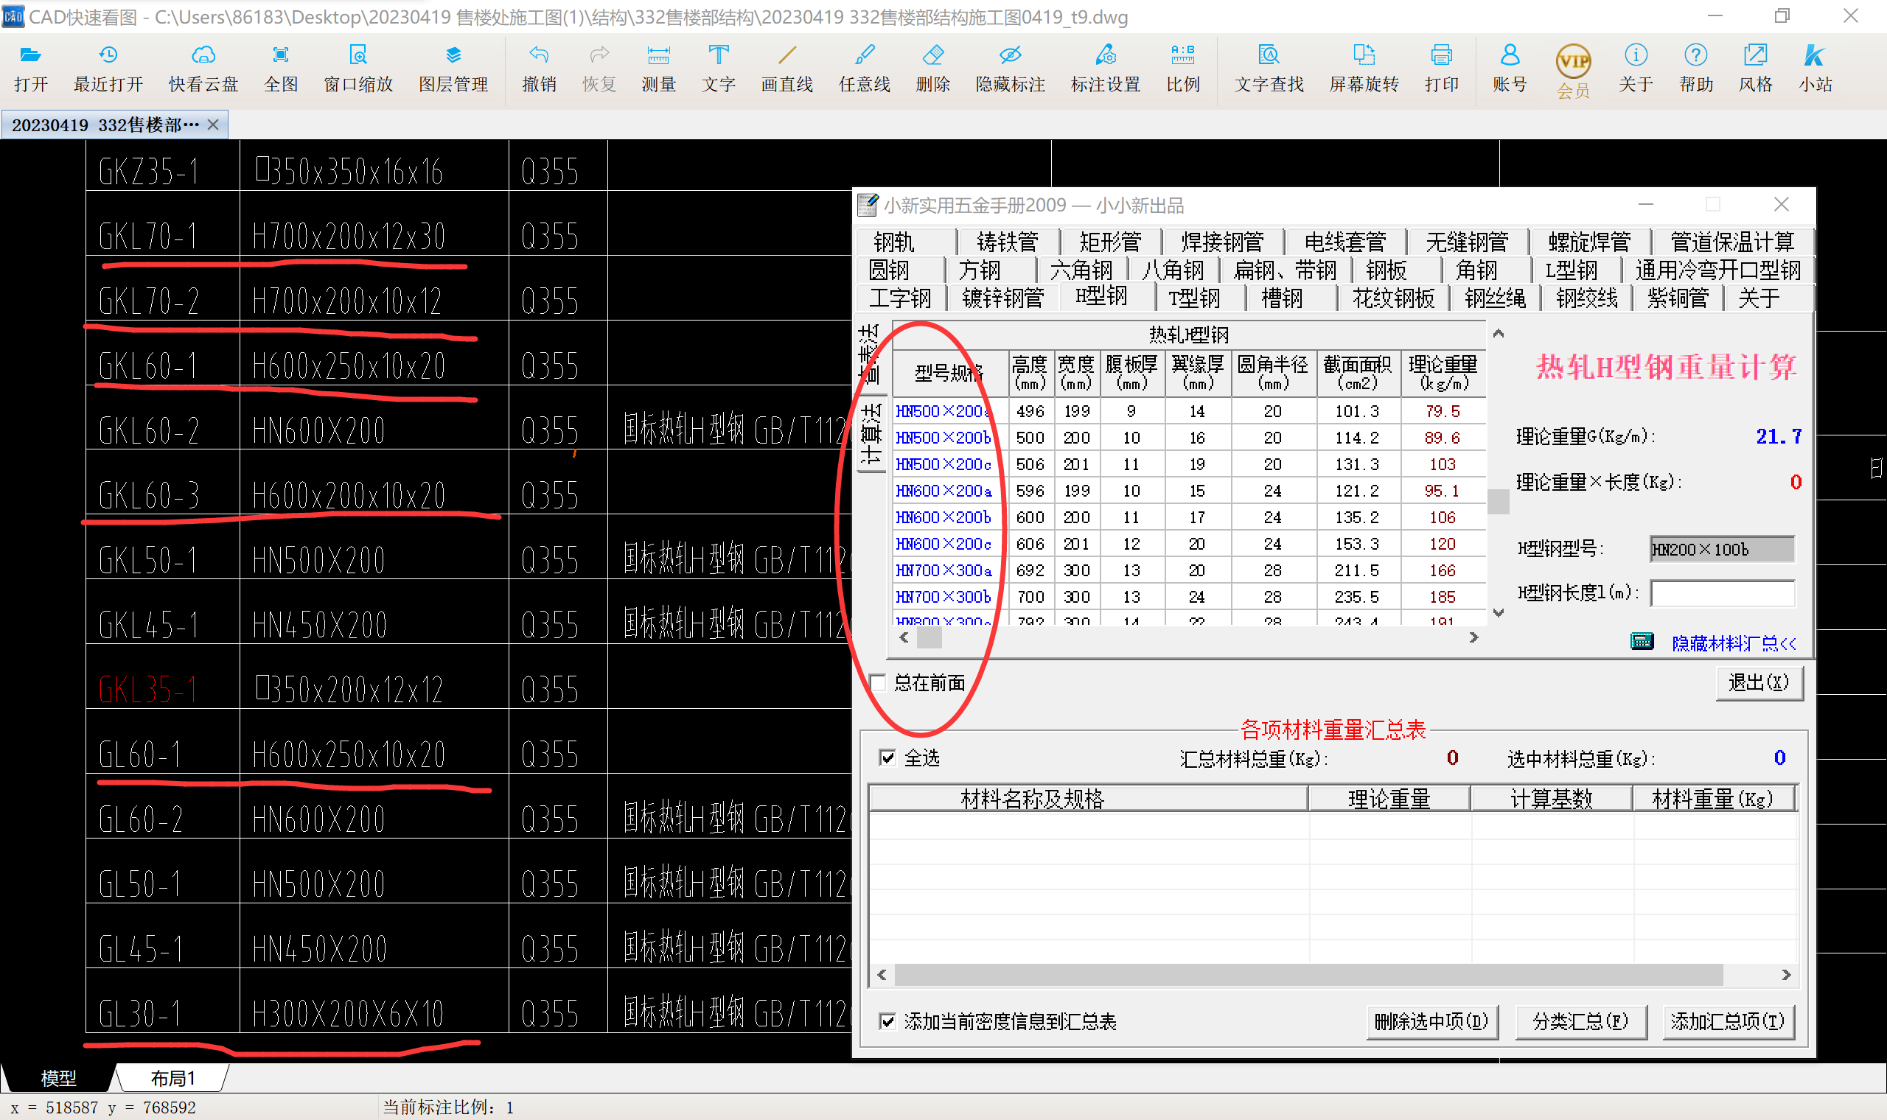
Task: Click down arrow of H-steel table scrollbar
Action: 1499,613
